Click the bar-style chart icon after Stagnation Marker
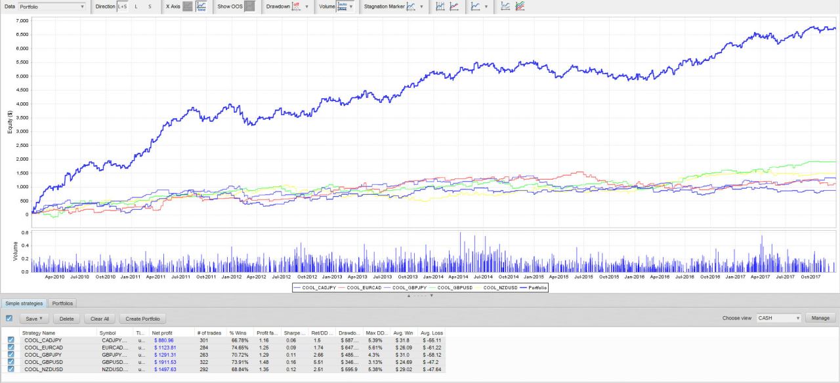 (x=440, y=7)
